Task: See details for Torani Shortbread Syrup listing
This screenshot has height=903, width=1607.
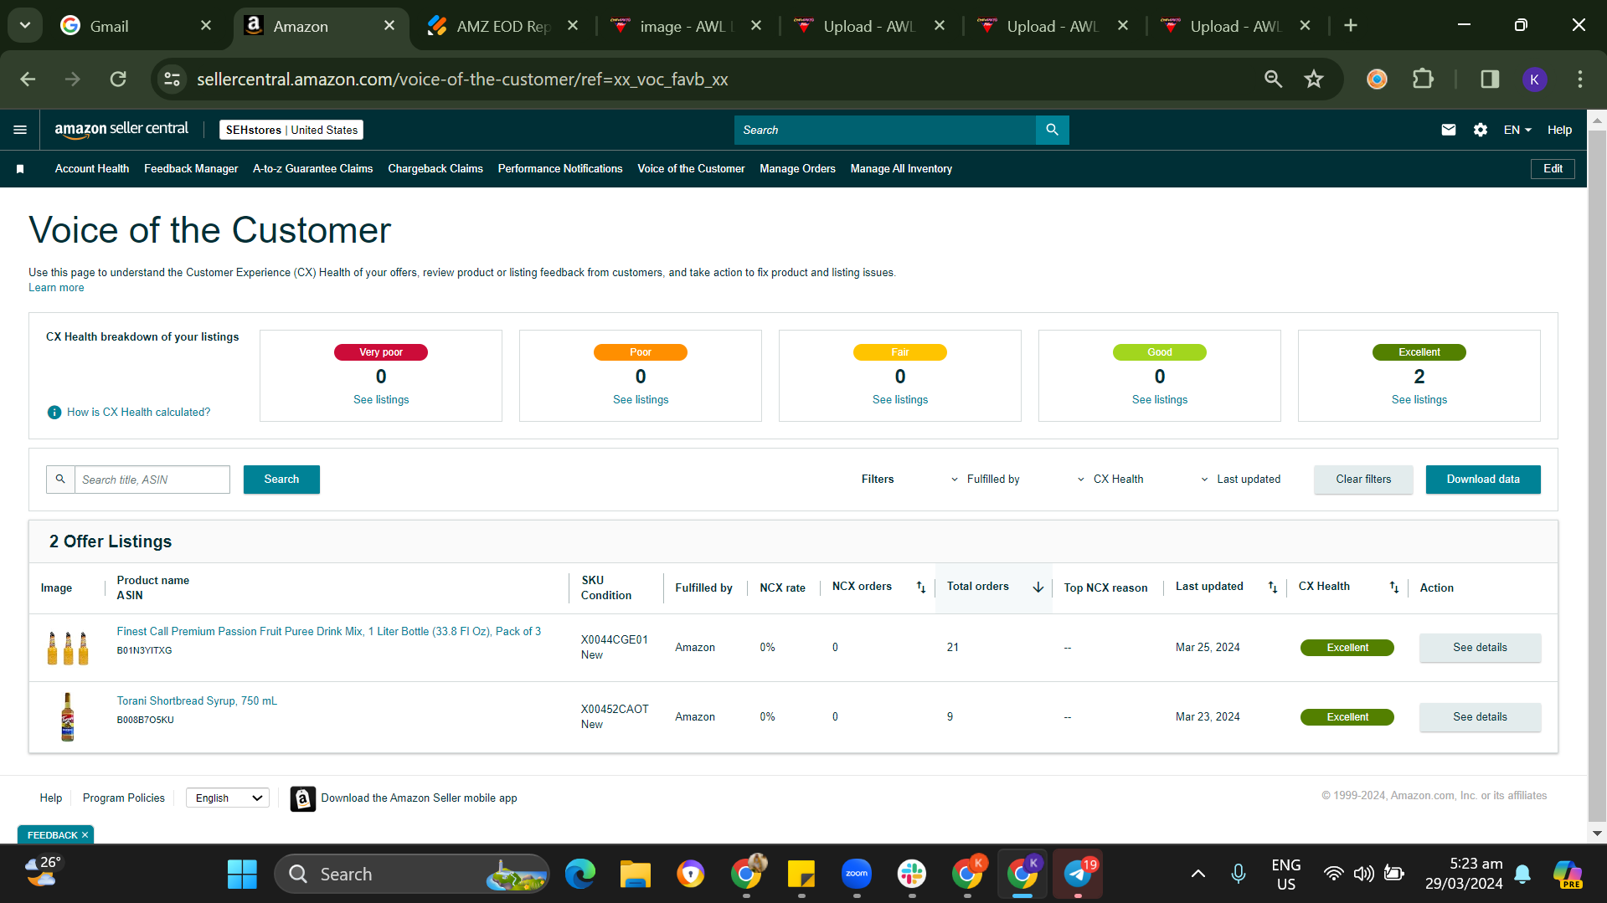Action: click(x=1480, y=717)
